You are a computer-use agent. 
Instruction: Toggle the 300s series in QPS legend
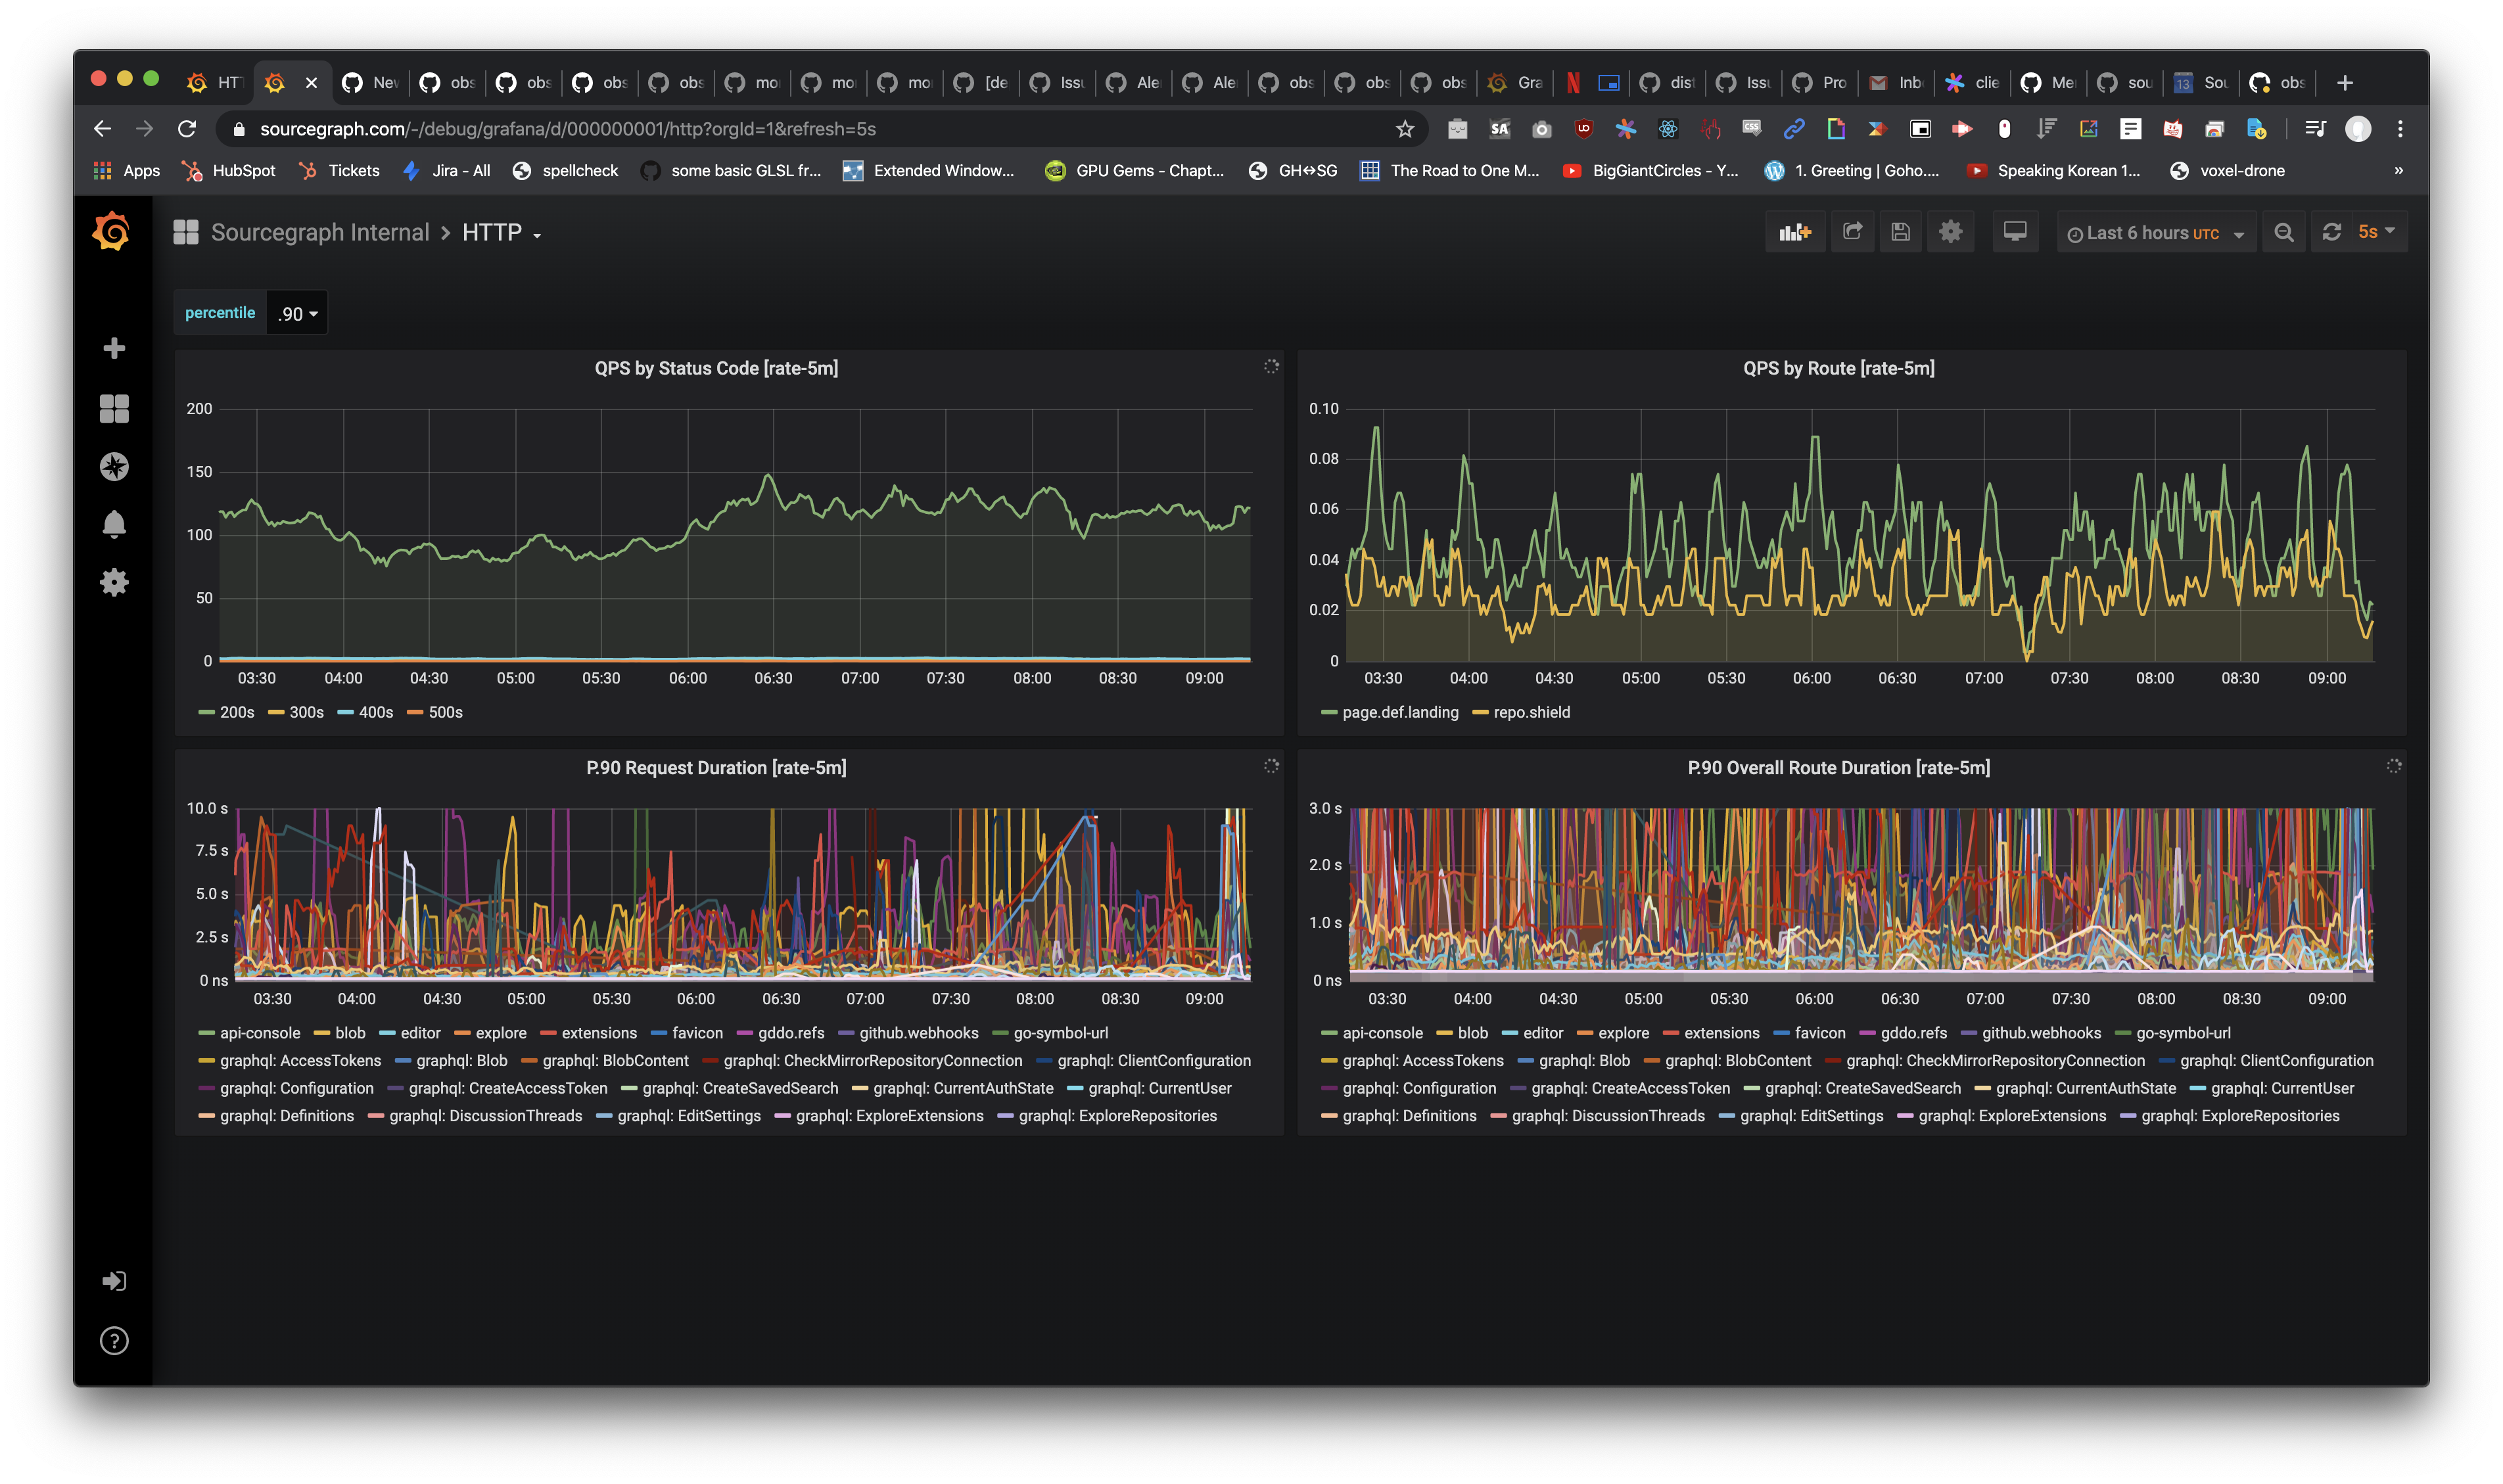tap(306, 712)
